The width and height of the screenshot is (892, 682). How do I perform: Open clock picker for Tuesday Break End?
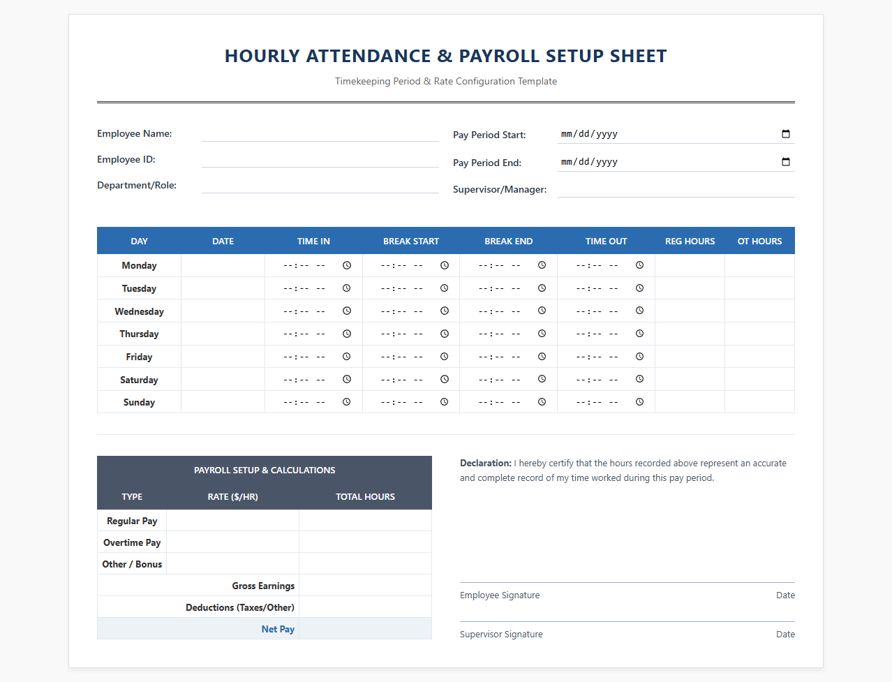542,288
